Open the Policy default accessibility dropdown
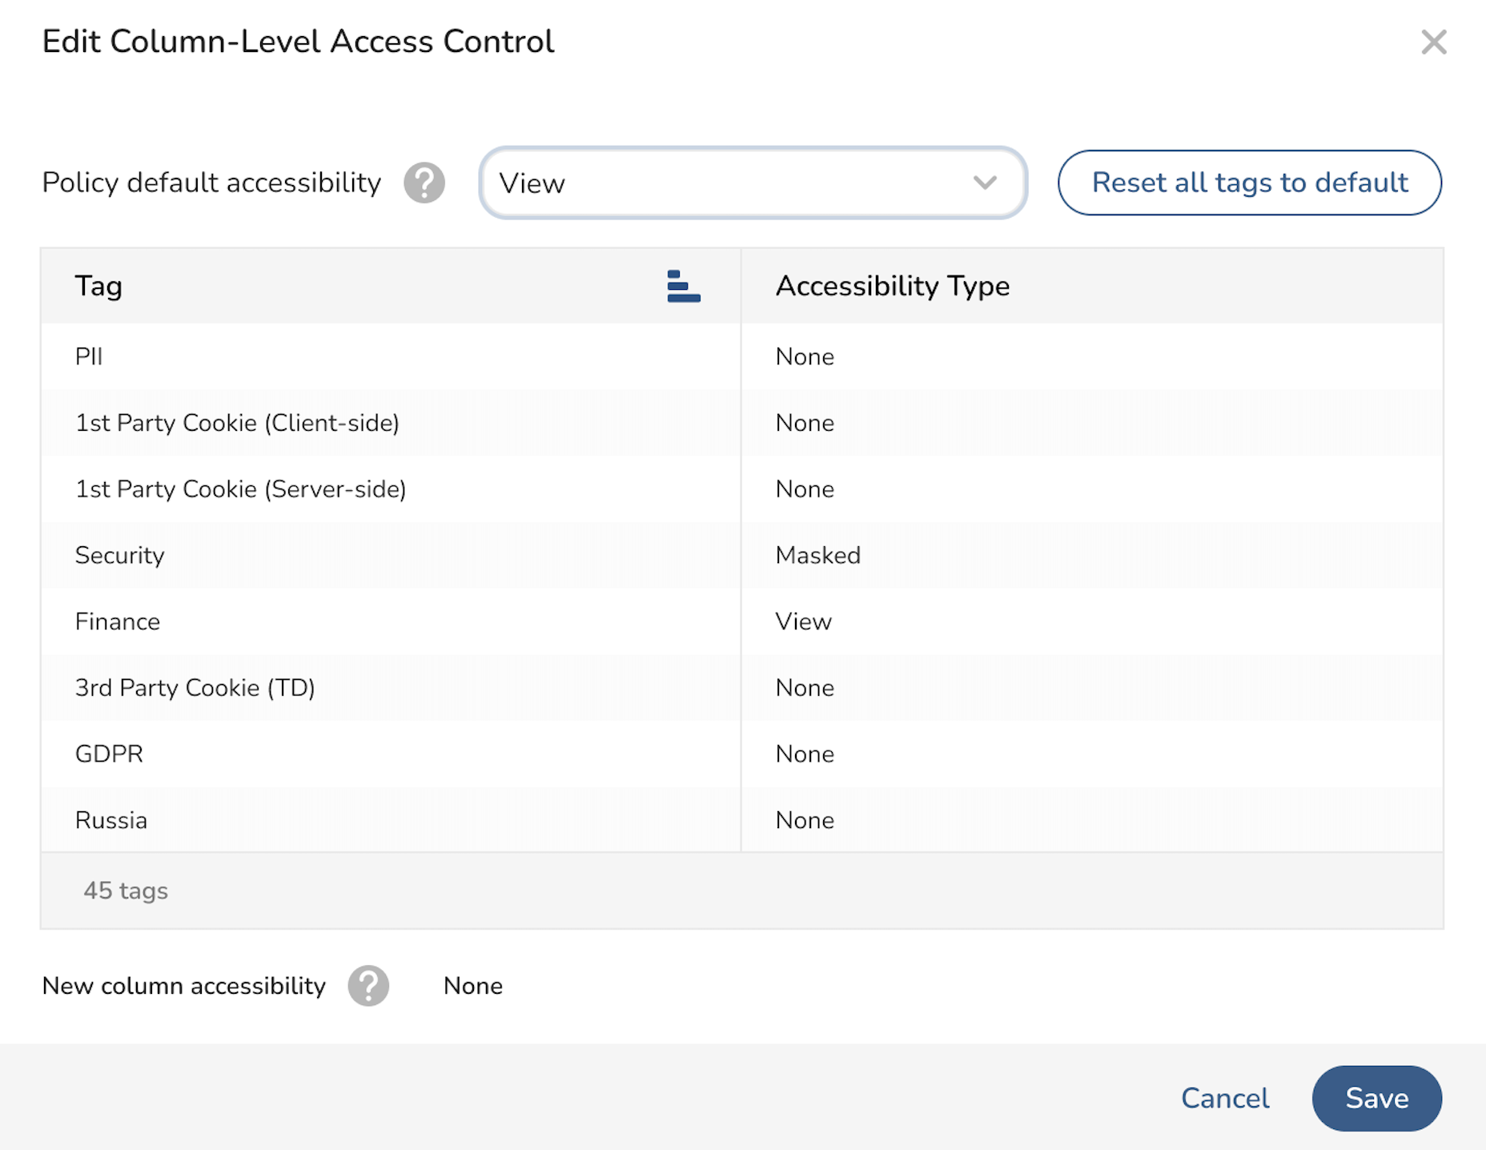Screen dimensions: 1486x1150 tap(753, 183)
